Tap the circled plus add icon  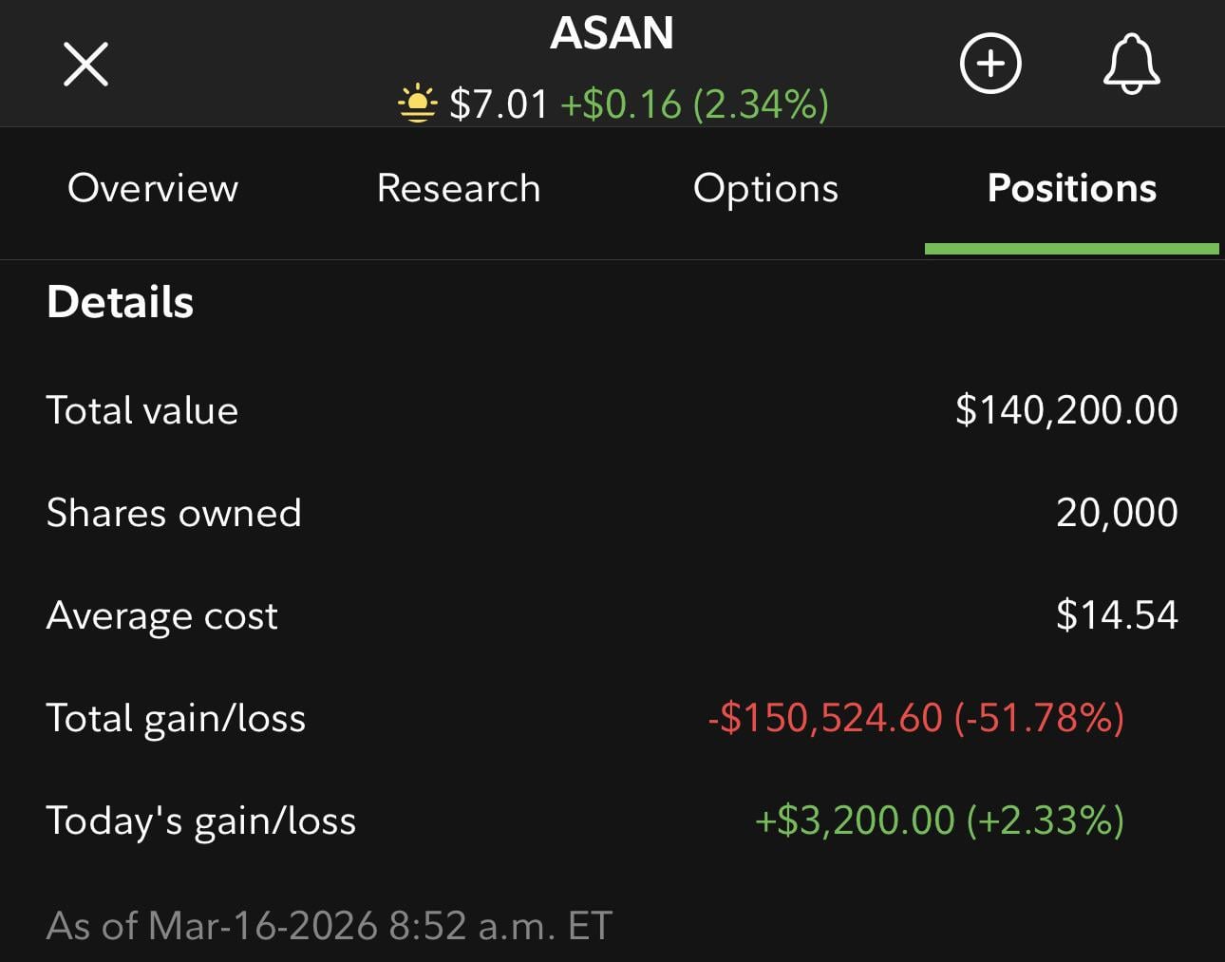(x=990, y=65)
